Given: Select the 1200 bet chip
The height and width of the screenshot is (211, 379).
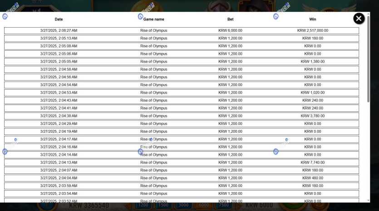Looking at the screenshot, I should [x=143, y=206].
